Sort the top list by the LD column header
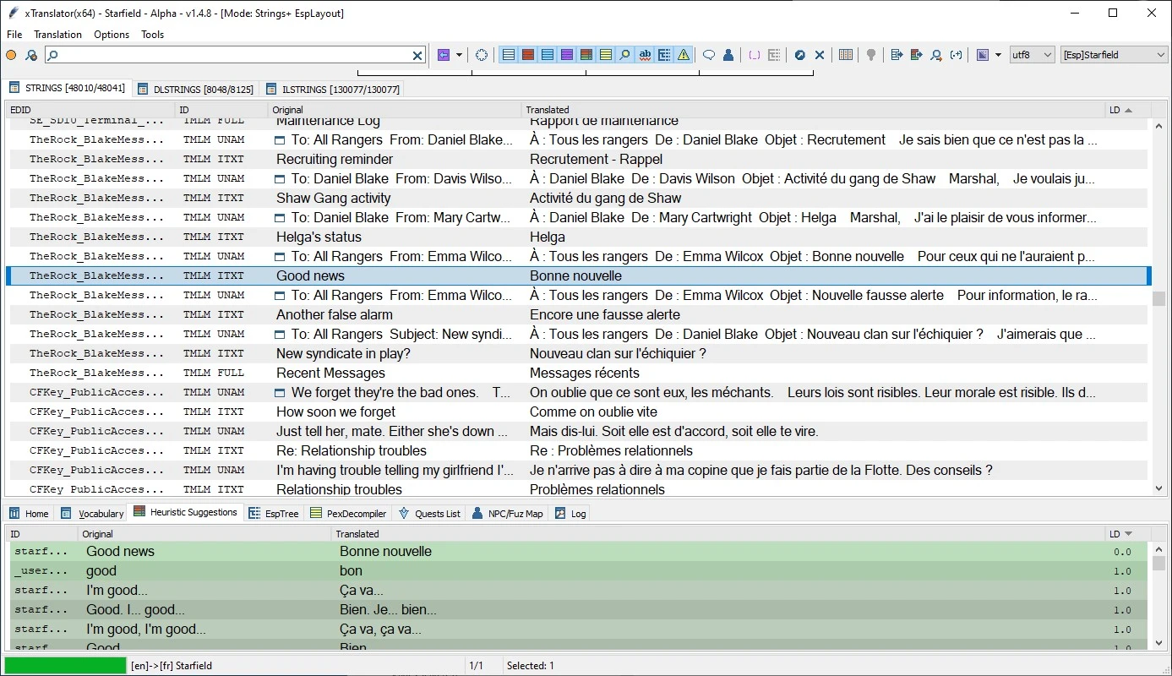The image size is (1172, 676). 1126,110
